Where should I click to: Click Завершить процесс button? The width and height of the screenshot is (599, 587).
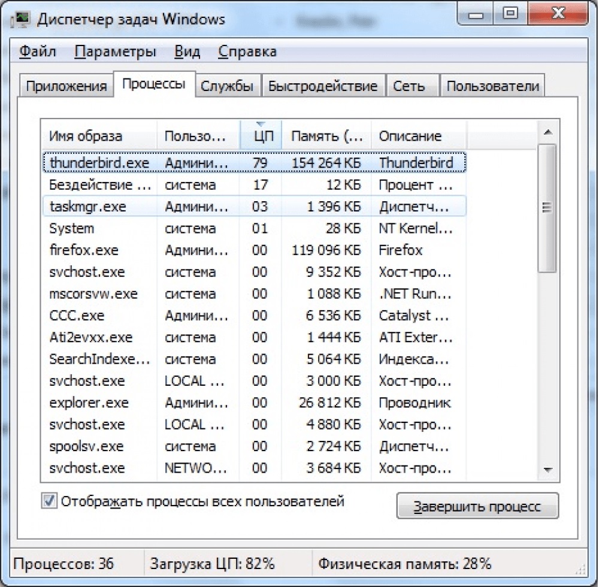(477, 506)
